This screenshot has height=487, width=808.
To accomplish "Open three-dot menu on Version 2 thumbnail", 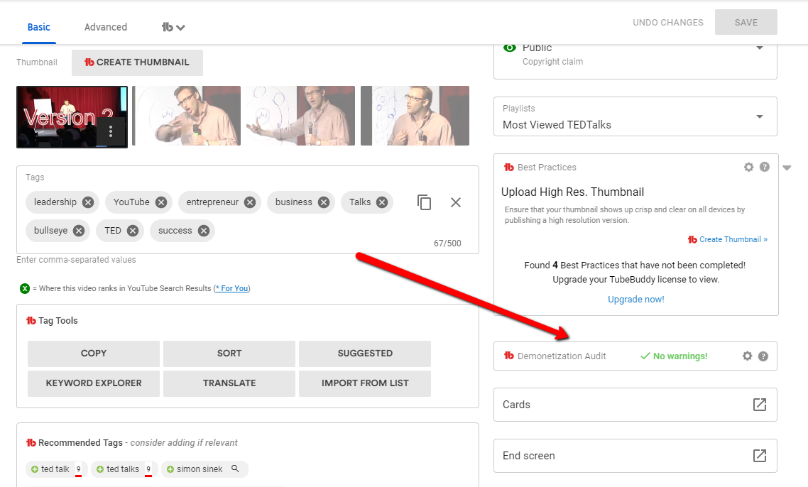I will click(111, 132).
